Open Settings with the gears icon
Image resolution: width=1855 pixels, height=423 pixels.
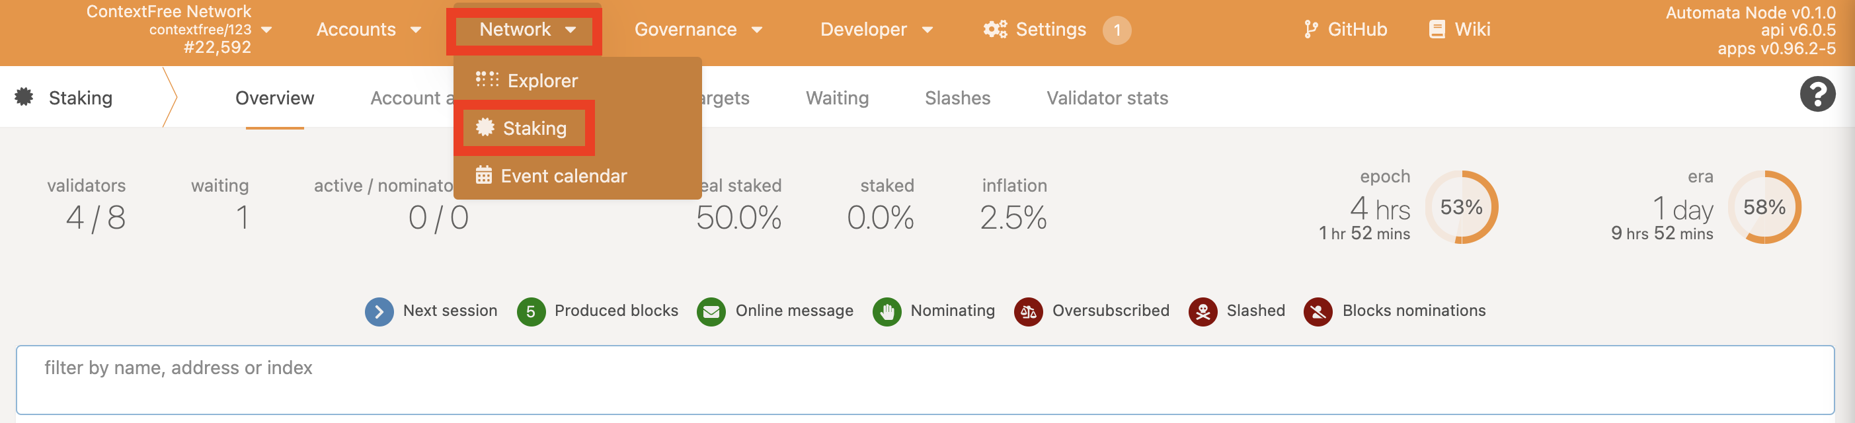tap(1035, 30)
